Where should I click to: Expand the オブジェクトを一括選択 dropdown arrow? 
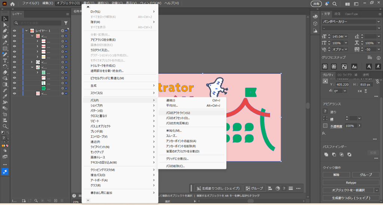[376, 190]
